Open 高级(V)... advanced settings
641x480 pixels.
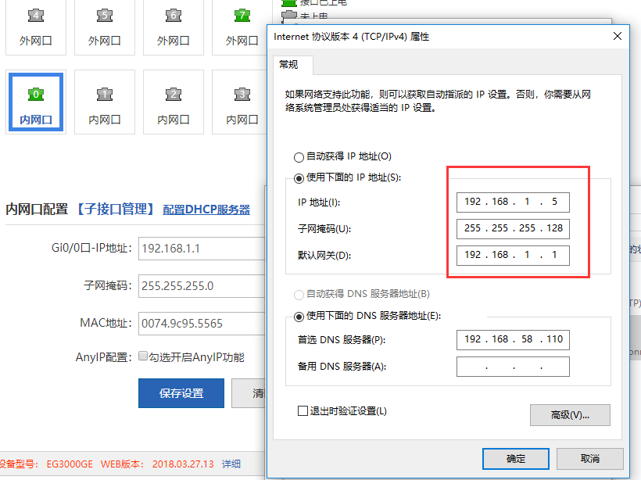pos(570,415)
